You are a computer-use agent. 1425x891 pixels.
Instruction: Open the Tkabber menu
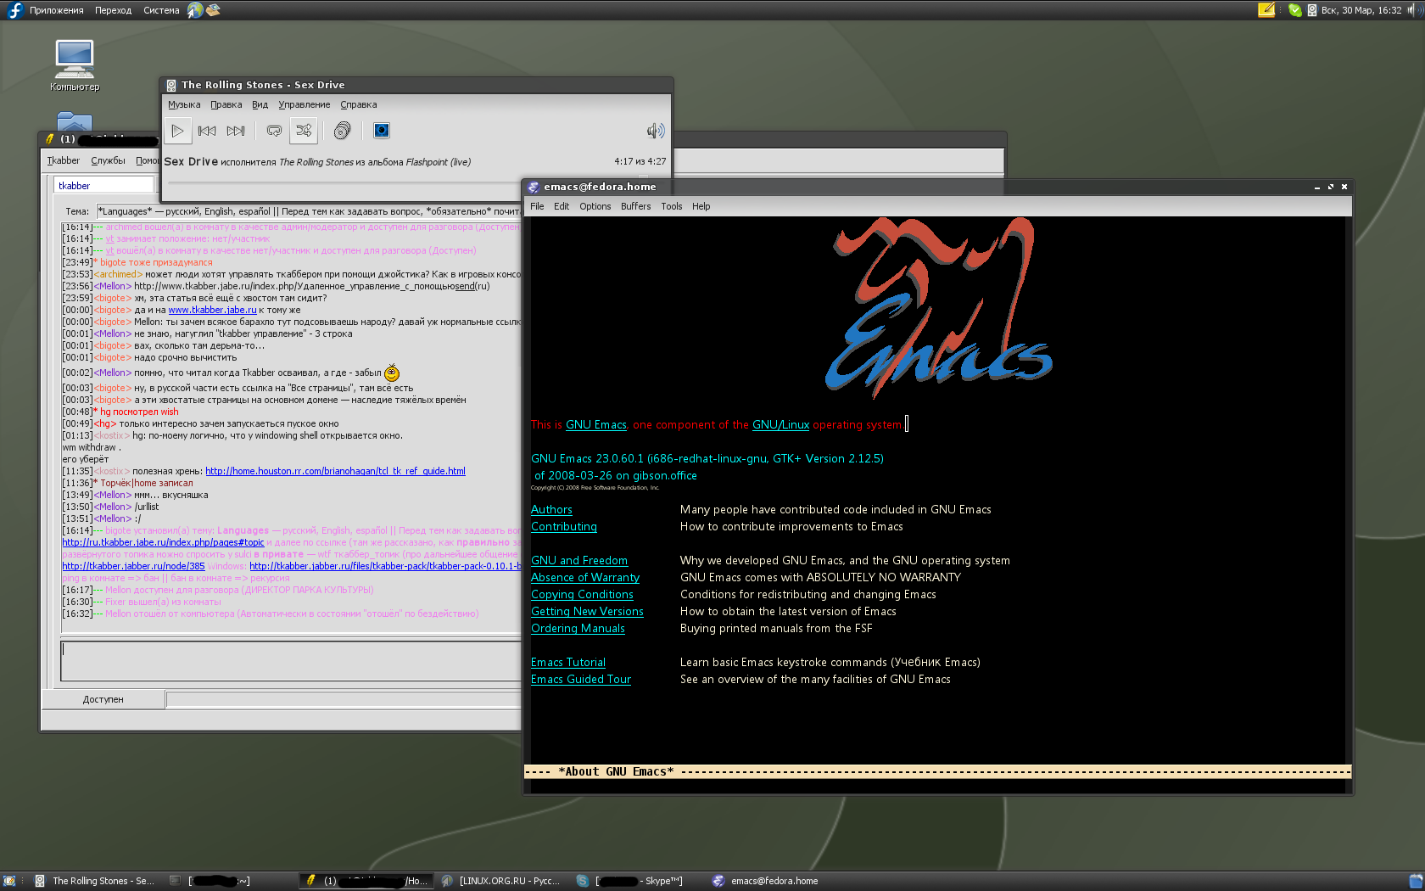[x=64, y=160]
